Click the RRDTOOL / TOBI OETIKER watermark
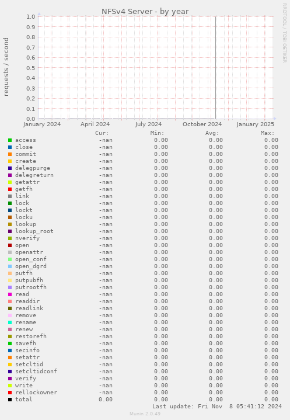This screenshot has height=420, width=290. [x=284, y=33]
